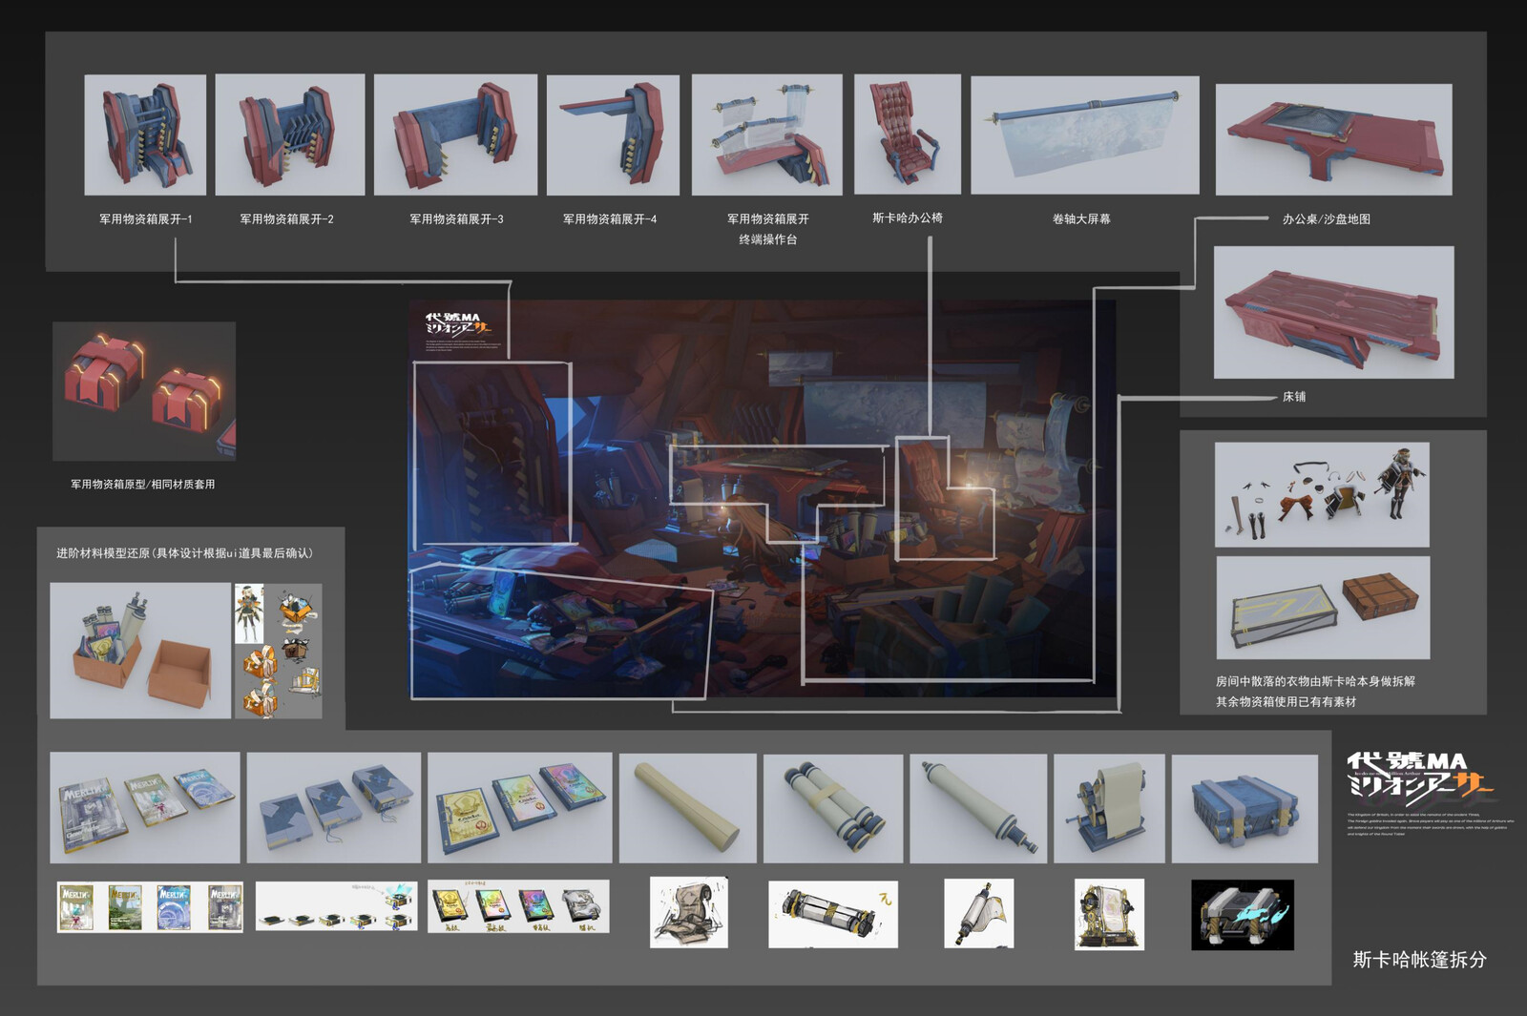Select the blue supply crate render
The width and height of the screenshot is (1527, 1016).
coord(1245,808)
